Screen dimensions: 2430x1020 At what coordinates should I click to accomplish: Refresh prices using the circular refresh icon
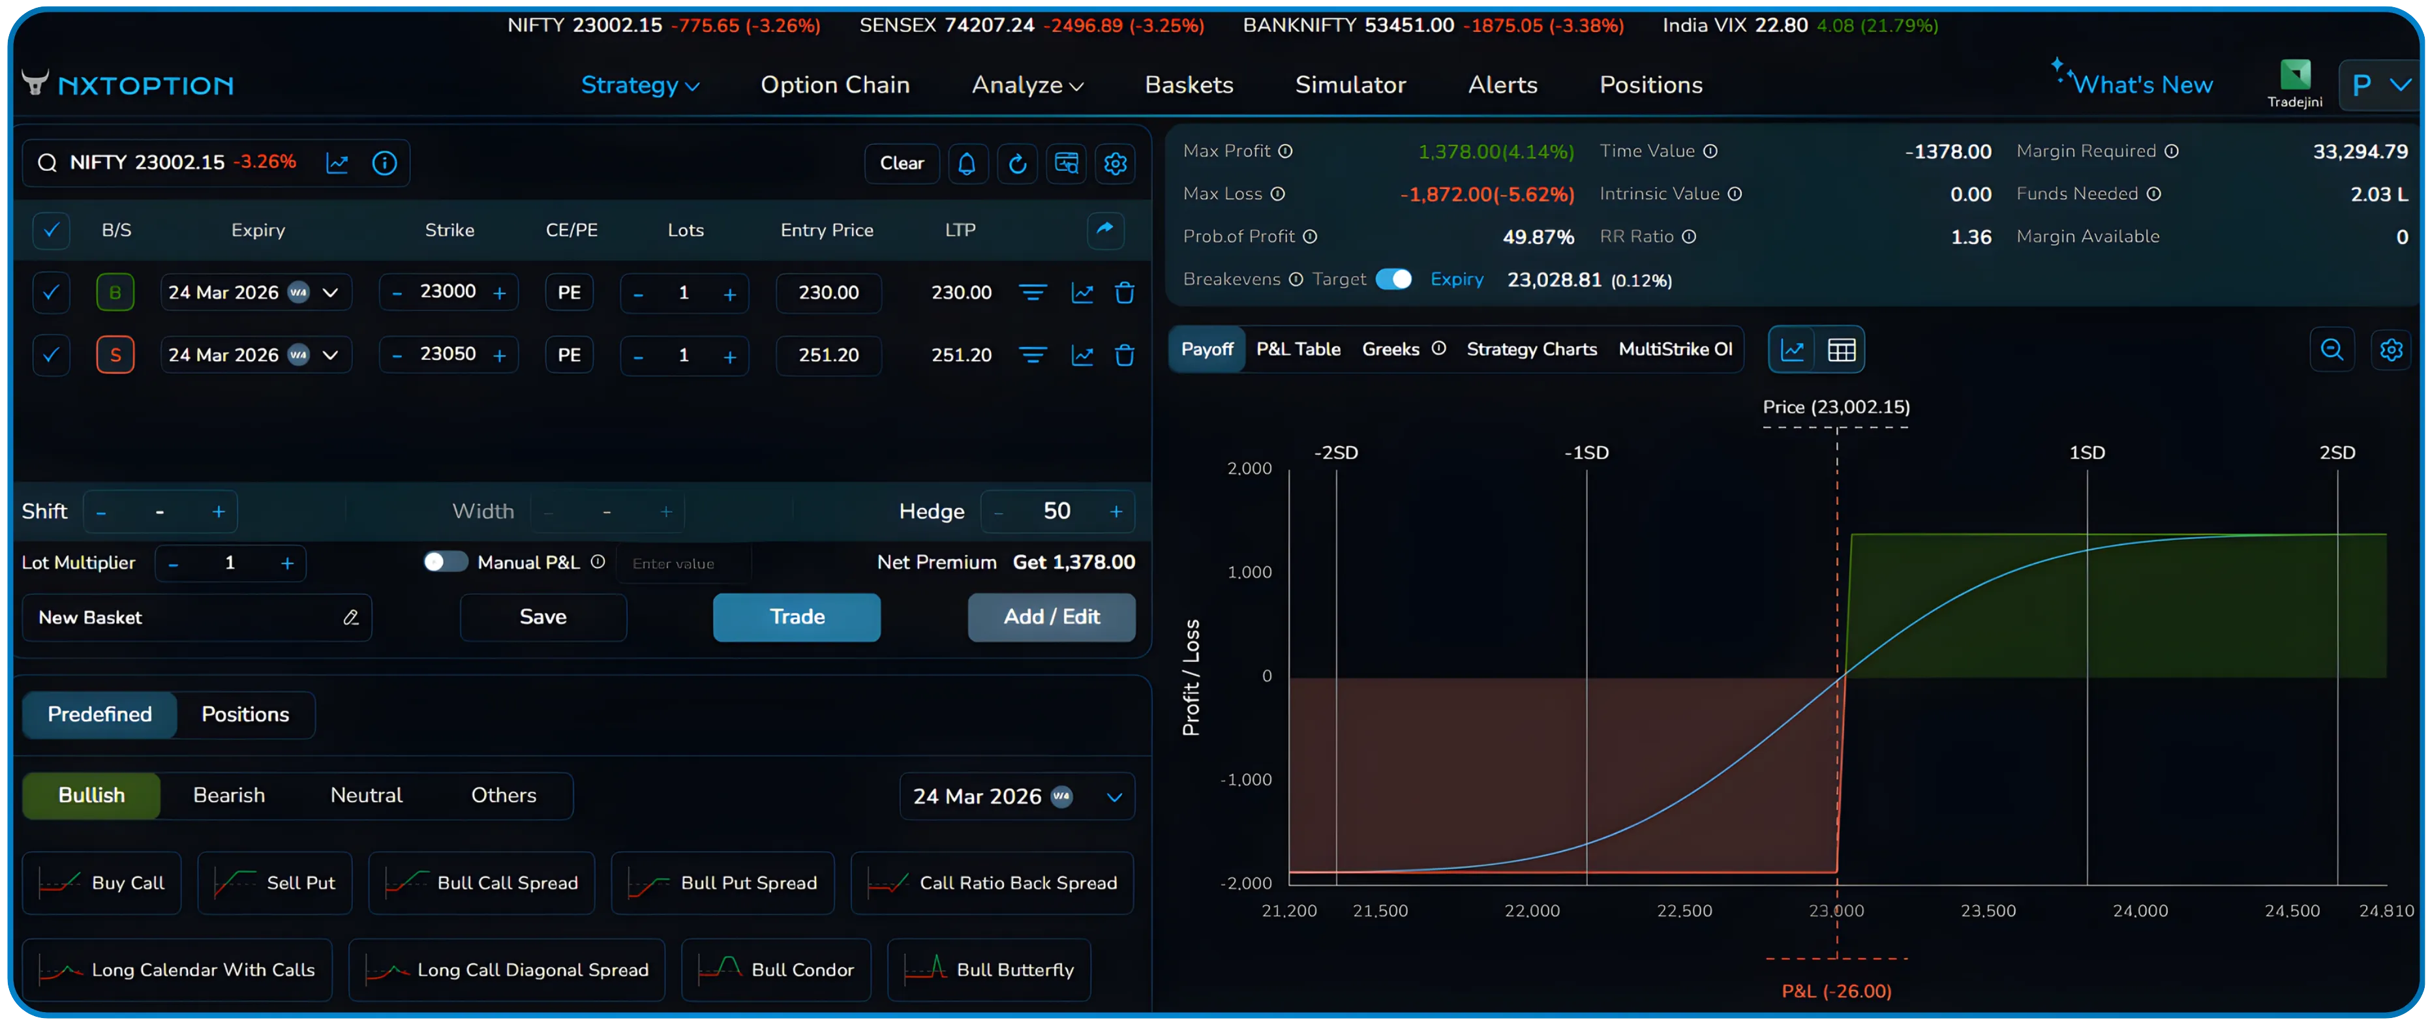(x=1017, y=163)
